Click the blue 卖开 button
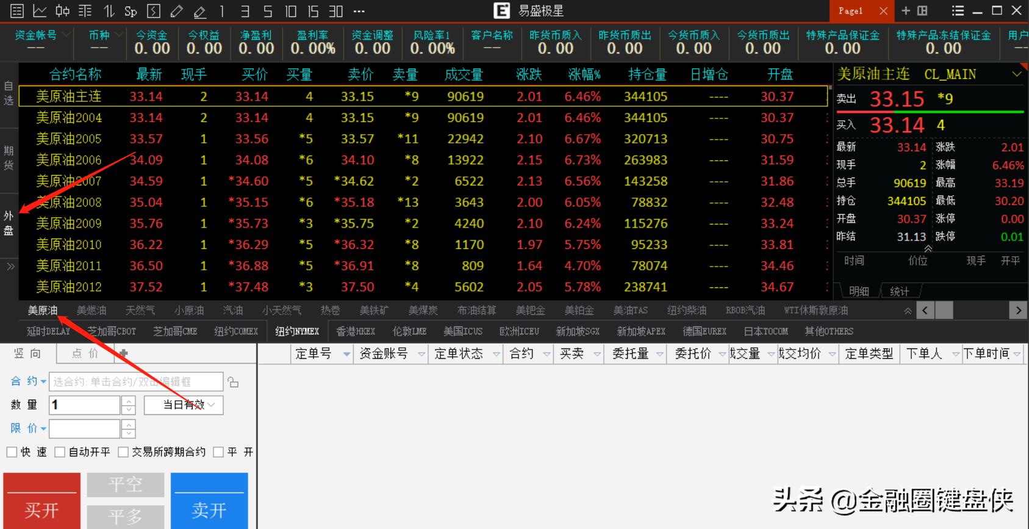 (209, 501)
